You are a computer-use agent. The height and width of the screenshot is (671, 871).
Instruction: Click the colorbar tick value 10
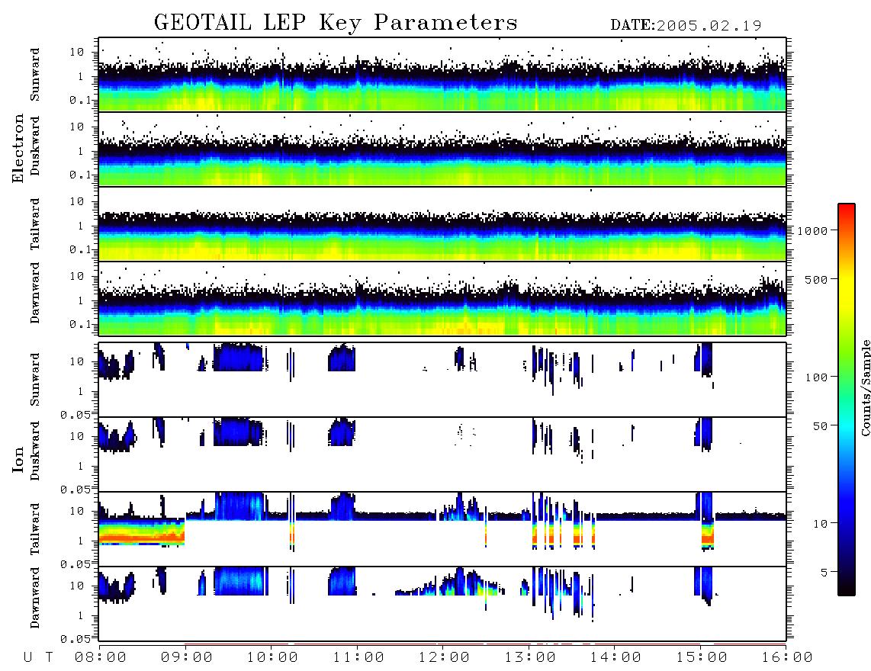821,524
